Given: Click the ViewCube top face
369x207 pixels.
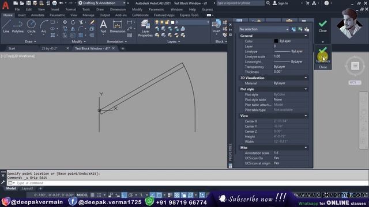Looking at the screenshot, I should (355, 66).
